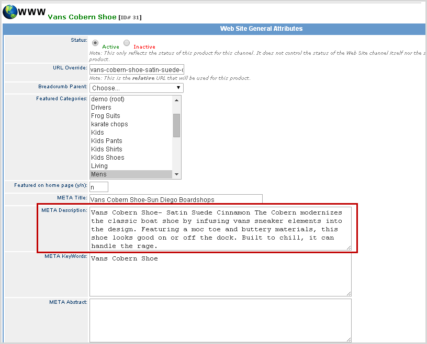Click the Featured Categories scroll up arrow
Image resolution: width=427 pixels, height=344 pixels.
coord(176,100)
